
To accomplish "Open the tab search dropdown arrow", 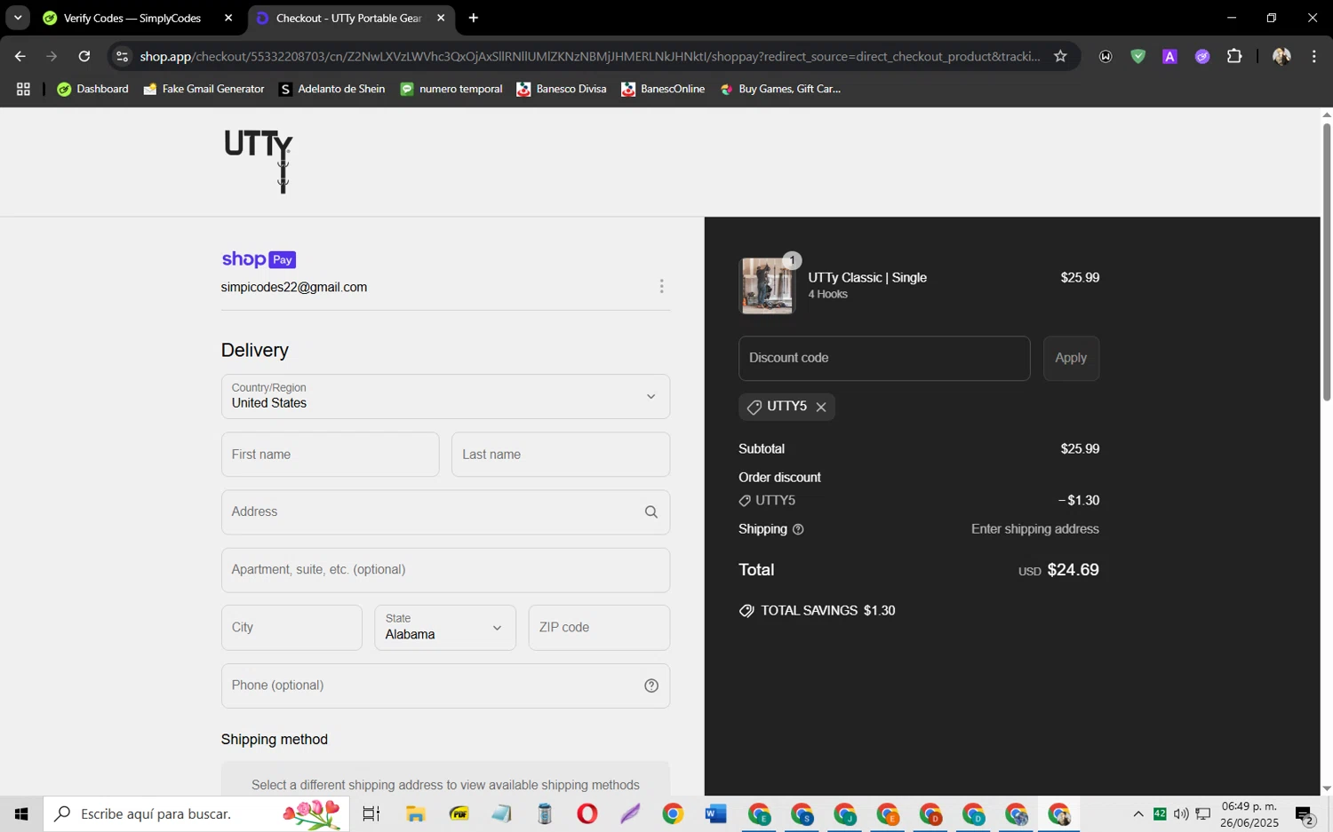I will click(17, 18).
